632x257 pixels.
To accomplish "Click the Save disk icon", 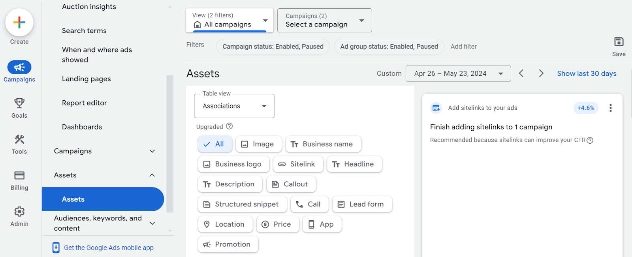I will (x=619, y=41).
